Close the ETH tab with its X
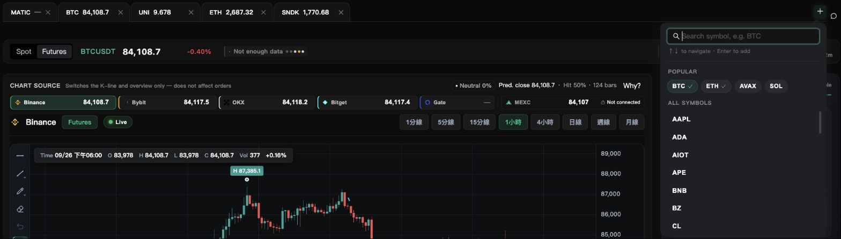 coord(264,12)
